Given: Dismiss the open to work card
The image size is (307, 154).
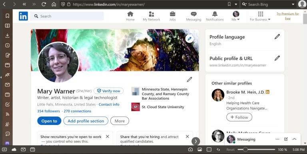Looking at the screenshot, I should [107, 136].
